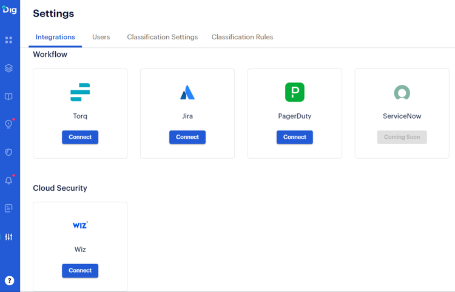The image size is (455, 292).
Task: Connect the Wiz integration
Action: [x=80, y=270]
